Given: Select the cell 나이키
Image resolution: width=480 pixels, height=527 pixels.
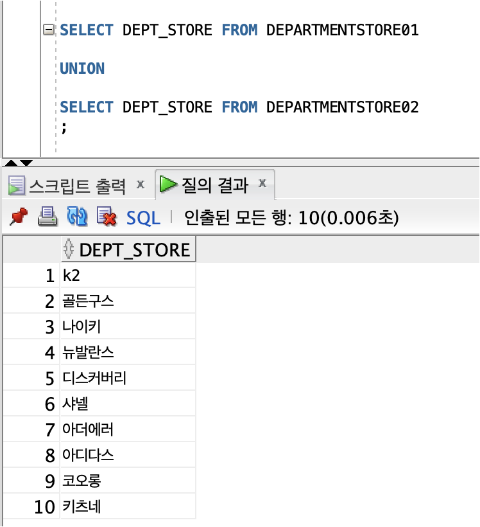Looking at the screenshot, I should [128, 326].
